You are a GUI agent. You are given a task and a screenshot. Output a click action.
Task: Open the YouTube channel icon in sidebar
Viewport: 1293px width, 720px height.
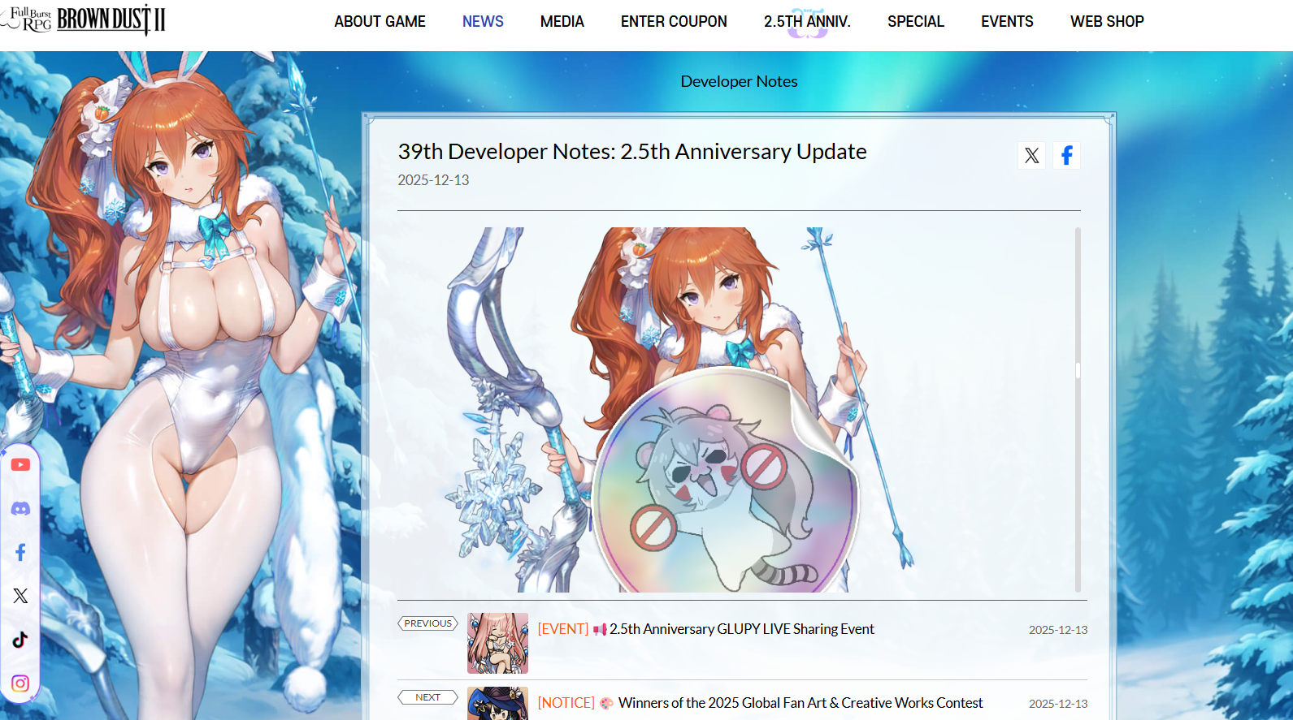(20, 465)
